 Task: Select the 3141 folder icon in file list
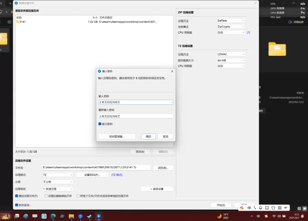18,22
